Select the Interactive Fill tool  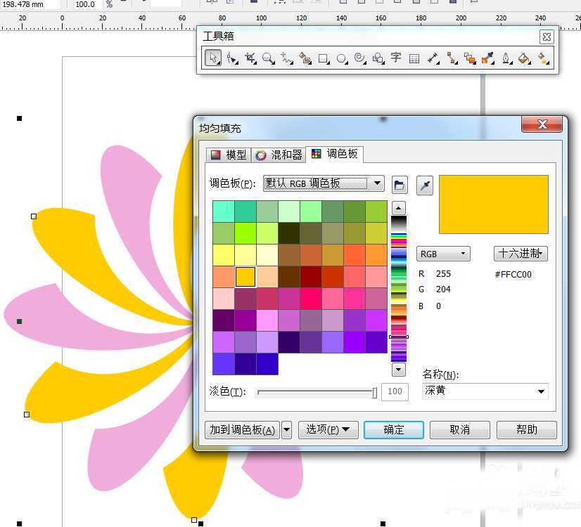pos(543,58)
